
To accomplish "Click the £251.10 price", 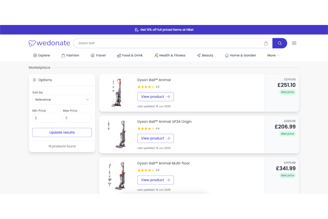I will coord(286,85).
